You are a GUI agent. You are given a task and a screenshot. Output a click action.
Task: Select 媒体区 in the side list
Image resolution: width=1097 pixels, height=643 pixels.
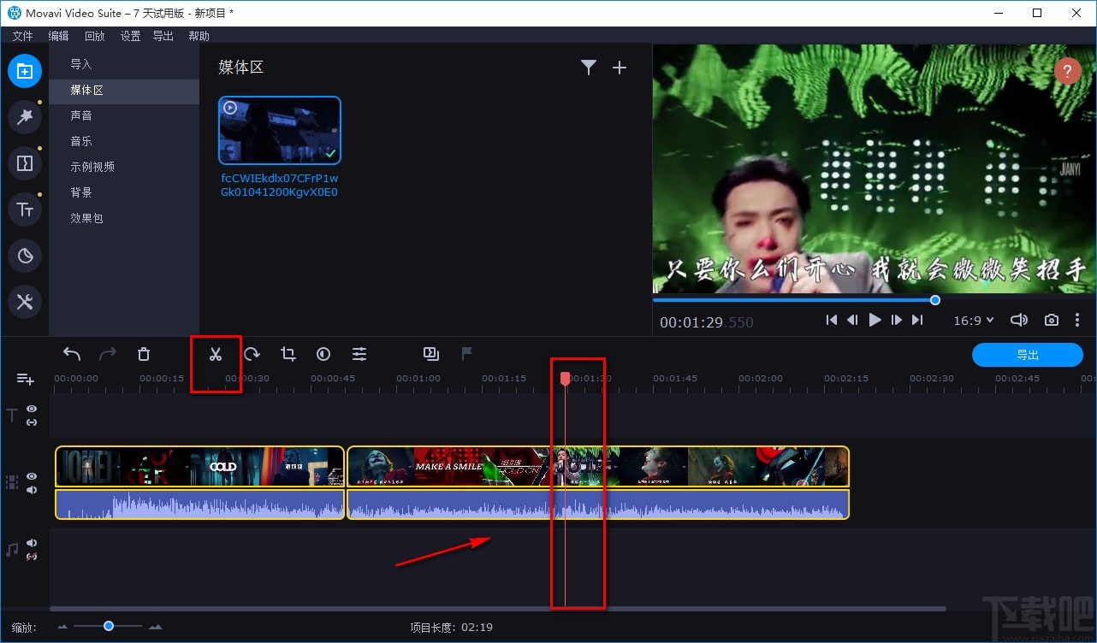(x=124, y=90)
